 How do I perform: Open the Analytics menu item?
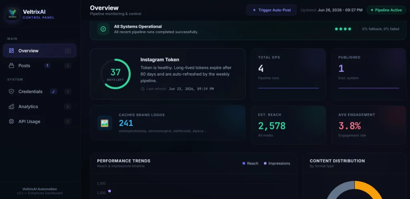(x=40, y=106)
